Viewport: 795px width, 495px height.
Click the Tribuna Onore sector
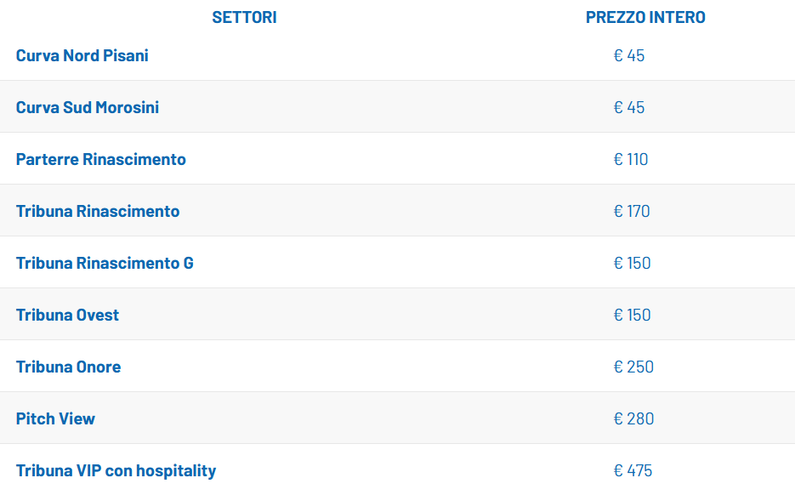[69, 367]
